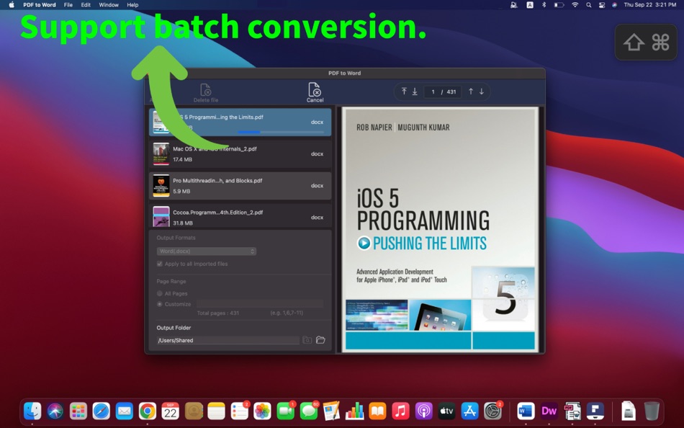
Task: Click the choose output folder icon
Action: pos(307,340)
